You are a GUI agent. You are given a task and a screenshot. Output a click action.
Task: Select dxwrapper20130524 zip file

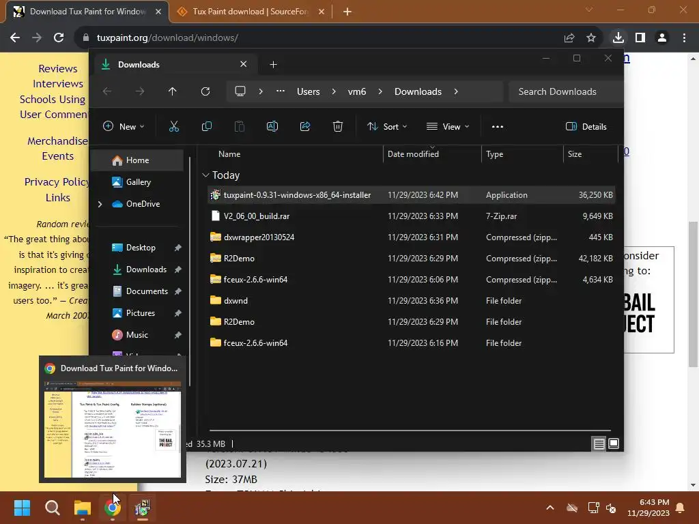point(411,237)
